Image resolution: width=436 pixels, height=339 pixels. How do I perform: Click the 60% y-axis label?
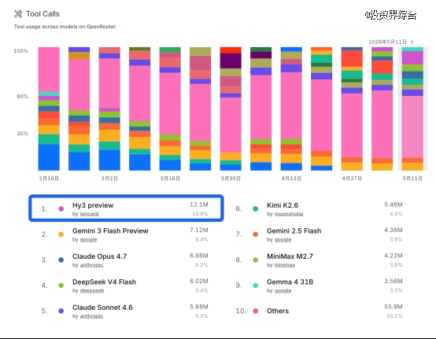[22, 97]
